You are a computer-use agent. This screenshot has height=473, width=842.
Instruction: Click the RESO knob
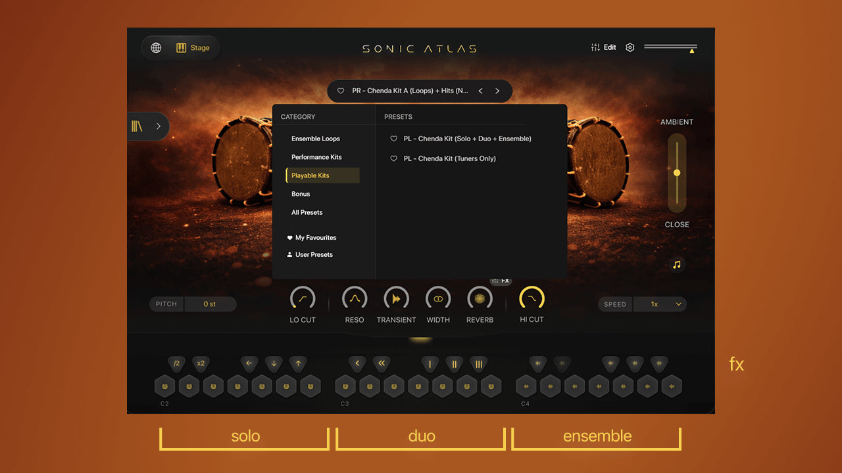pos(355,299)
